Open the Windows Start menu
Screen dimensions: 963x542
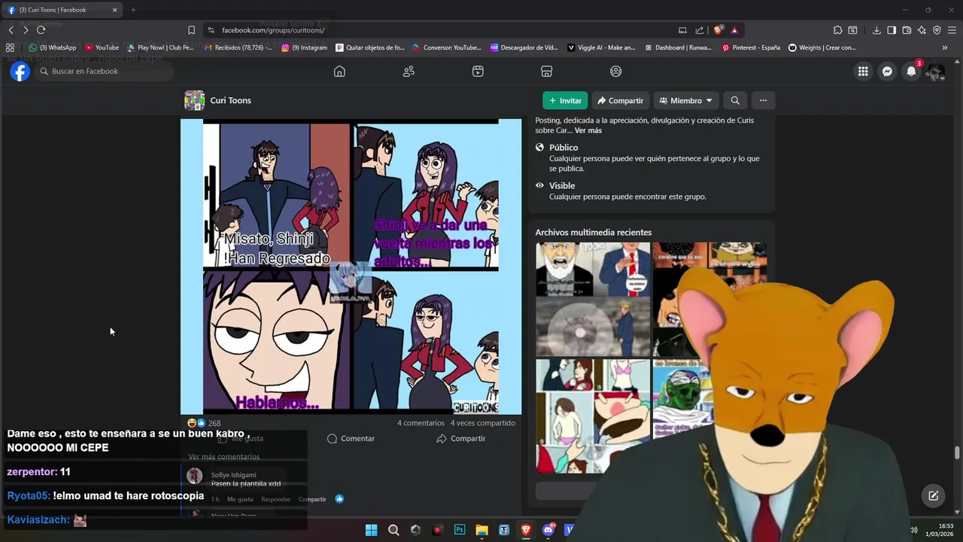[x=371, y=530]
